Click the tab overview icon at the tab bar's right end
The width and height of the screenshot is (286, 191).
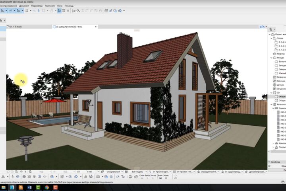(262, 27)
